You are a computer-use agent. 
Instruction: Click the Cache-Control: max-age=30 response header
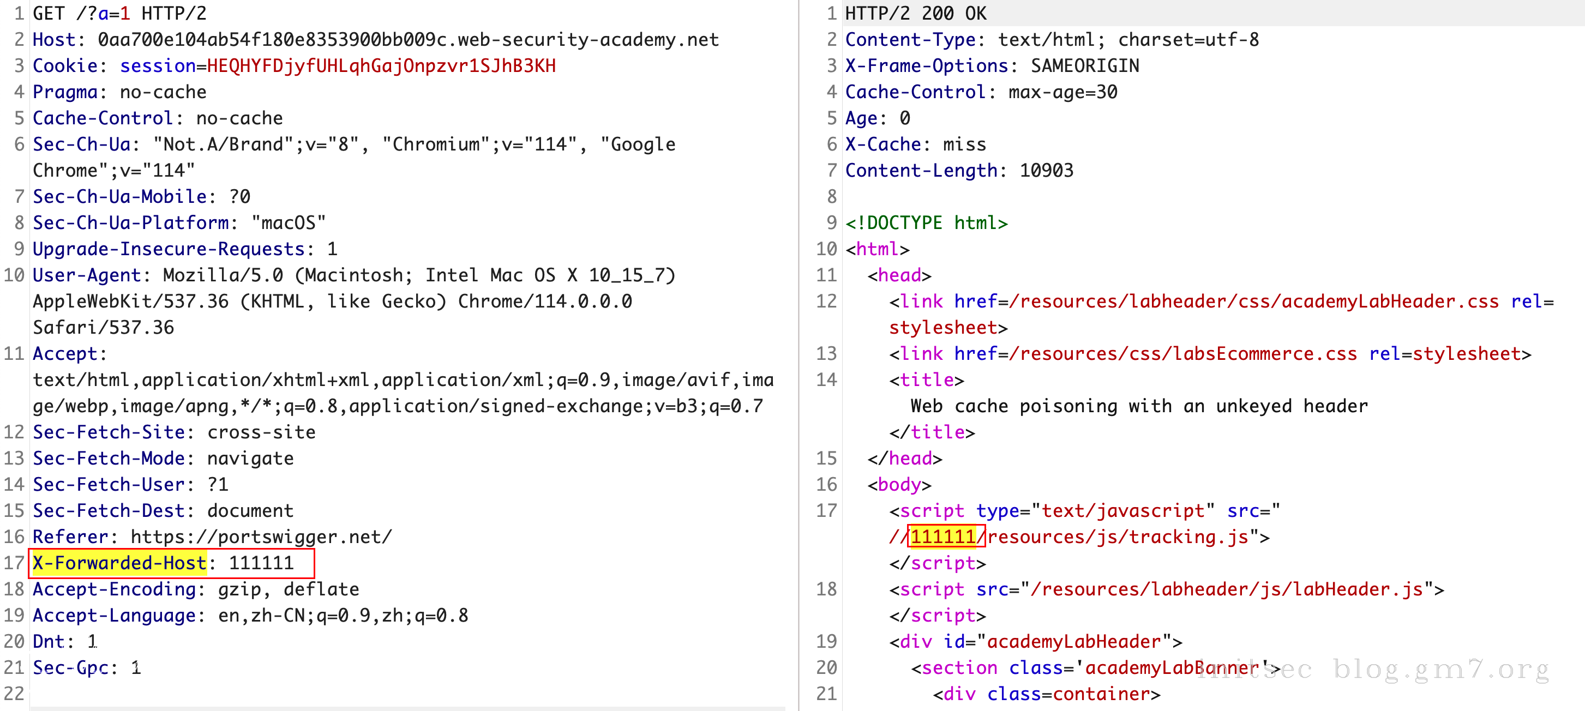981,92
